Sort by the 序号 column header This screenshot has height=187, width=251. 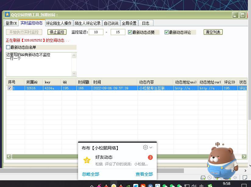coord(15,82)
